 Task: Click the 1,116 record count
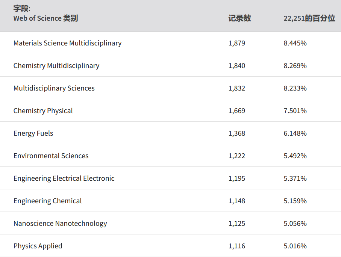[236, 246]
